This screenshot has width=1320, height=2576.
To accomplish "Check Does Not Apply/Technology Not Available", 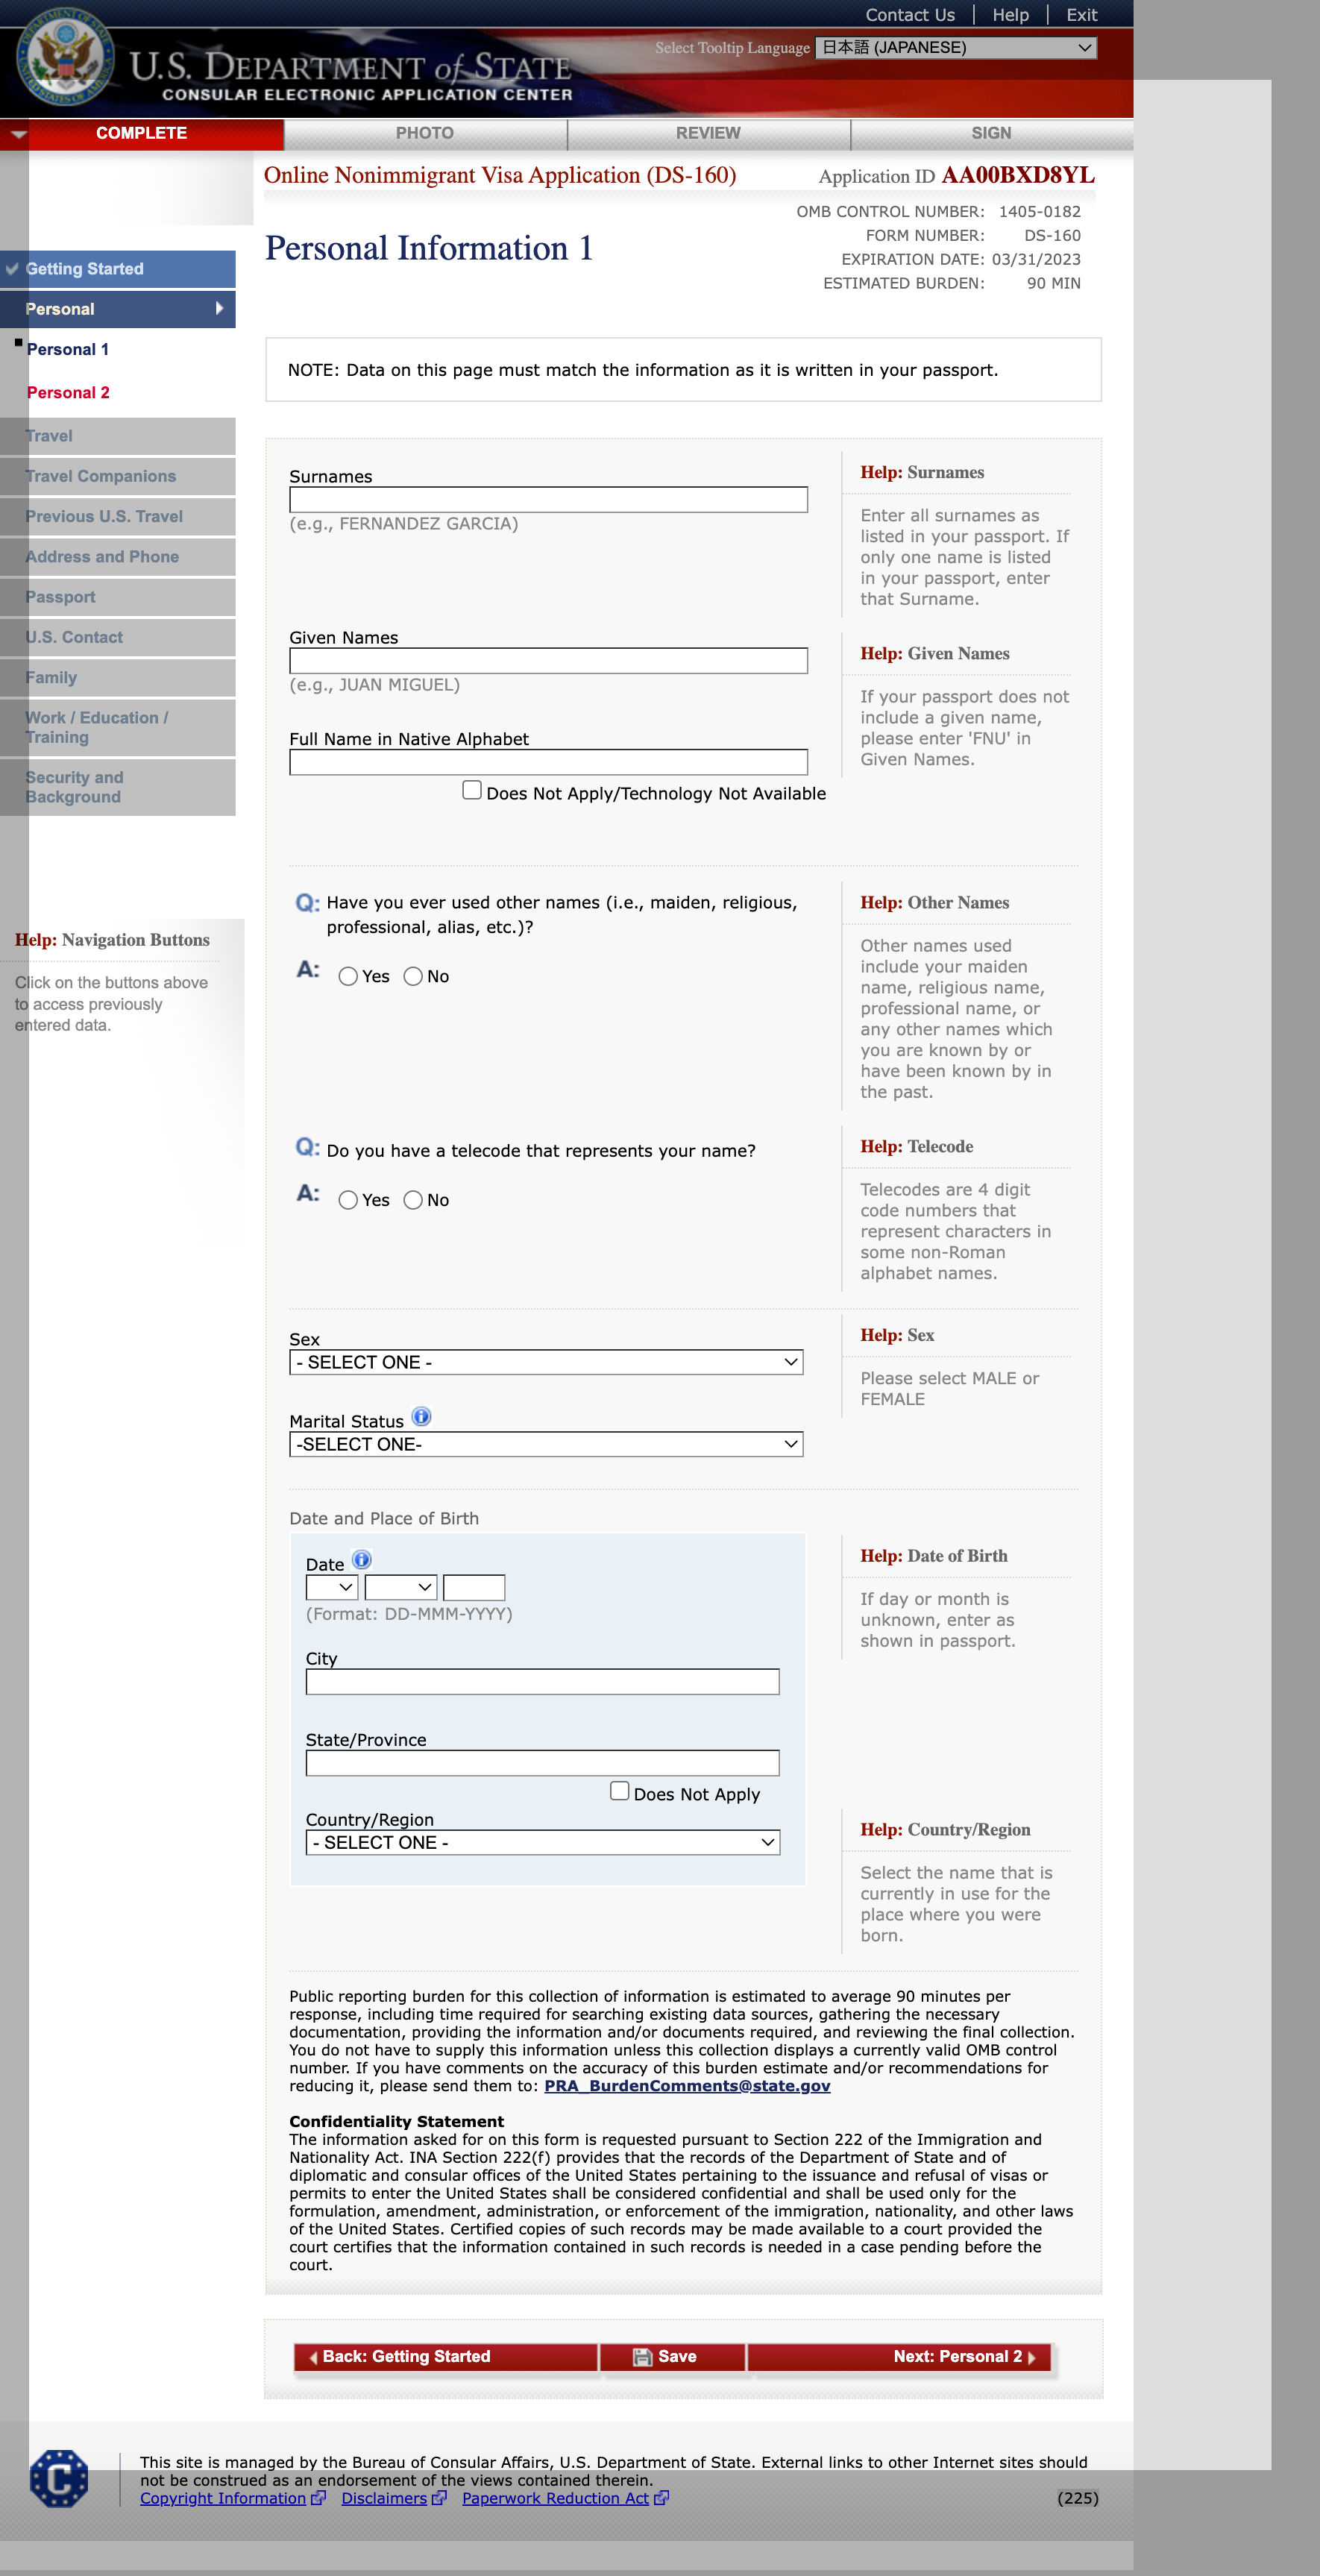I will click(472, 790).
